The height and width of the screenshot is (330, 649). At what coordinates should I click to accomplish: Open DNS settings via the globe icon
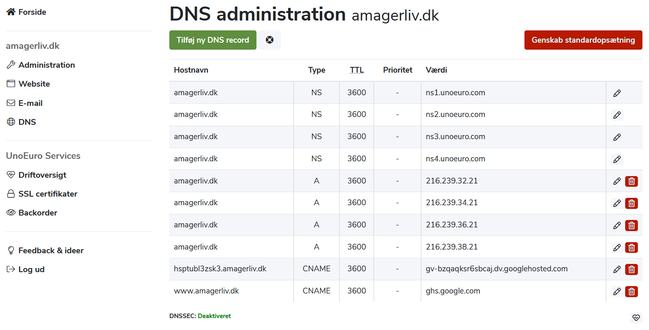point(11,122)
